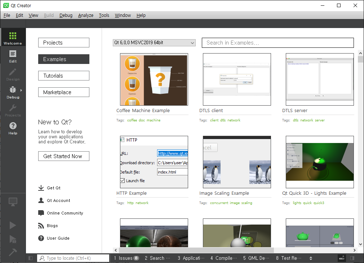Toggle progress details button in status bar
Viewport: 364px width, 263px height.
coord(342,258)
